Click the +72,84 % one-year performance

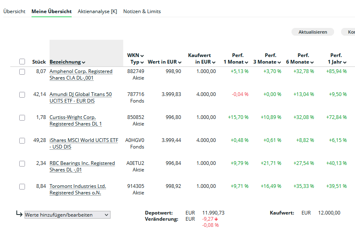click(337, 117)
